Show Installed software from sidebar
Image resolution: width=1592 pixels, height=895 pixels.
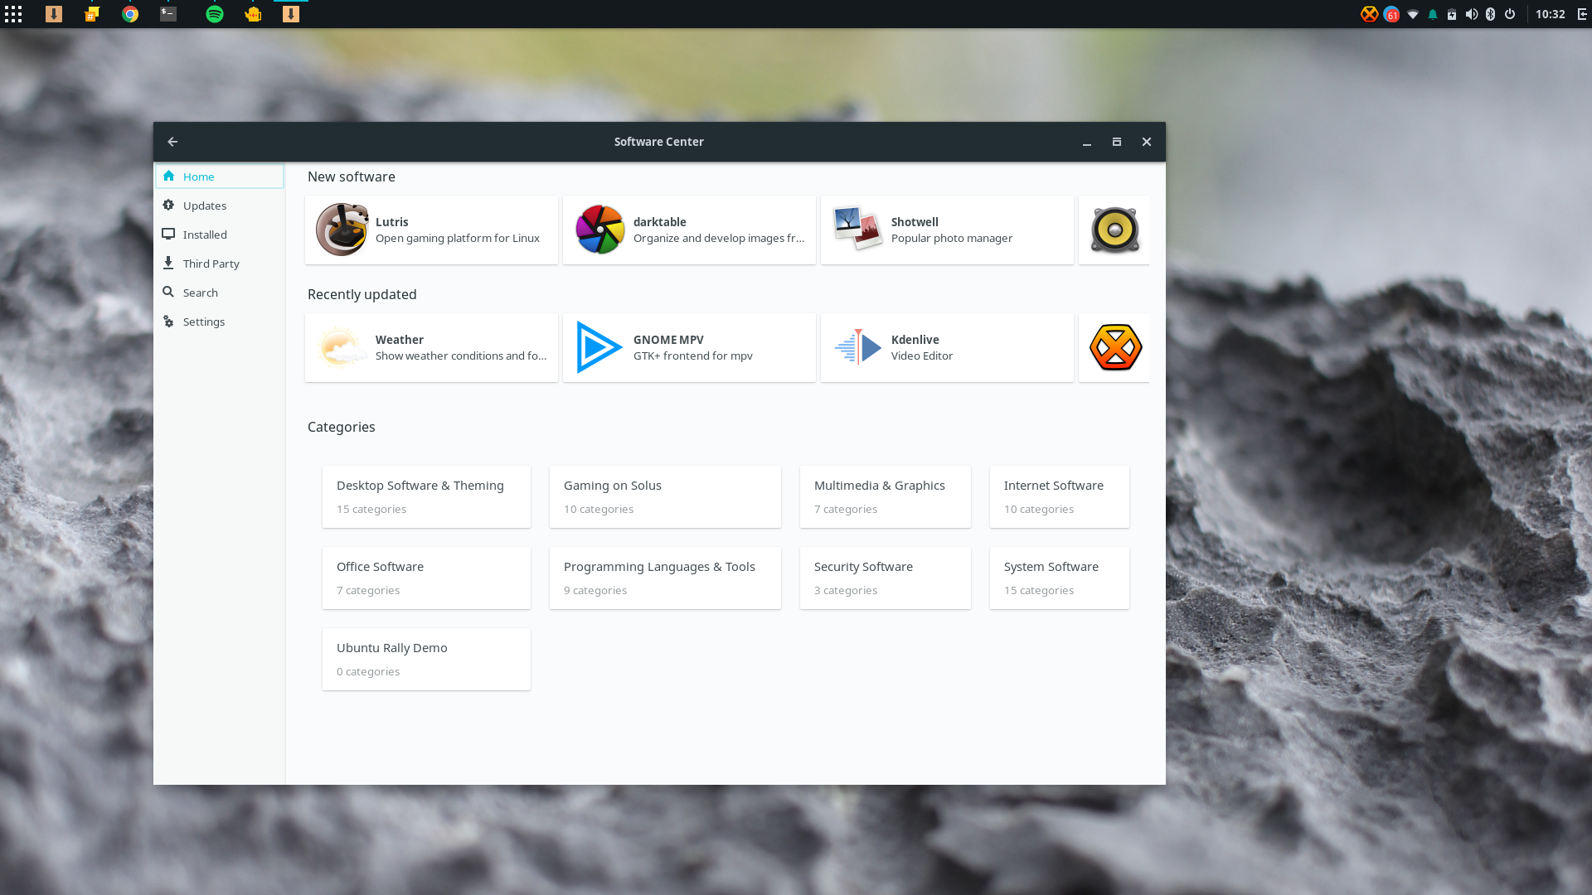[x=220, y=235]
